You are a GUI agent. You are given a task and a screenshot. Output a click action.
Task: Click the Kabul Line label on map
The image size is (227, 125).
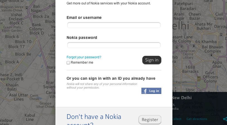coord(30,117)
